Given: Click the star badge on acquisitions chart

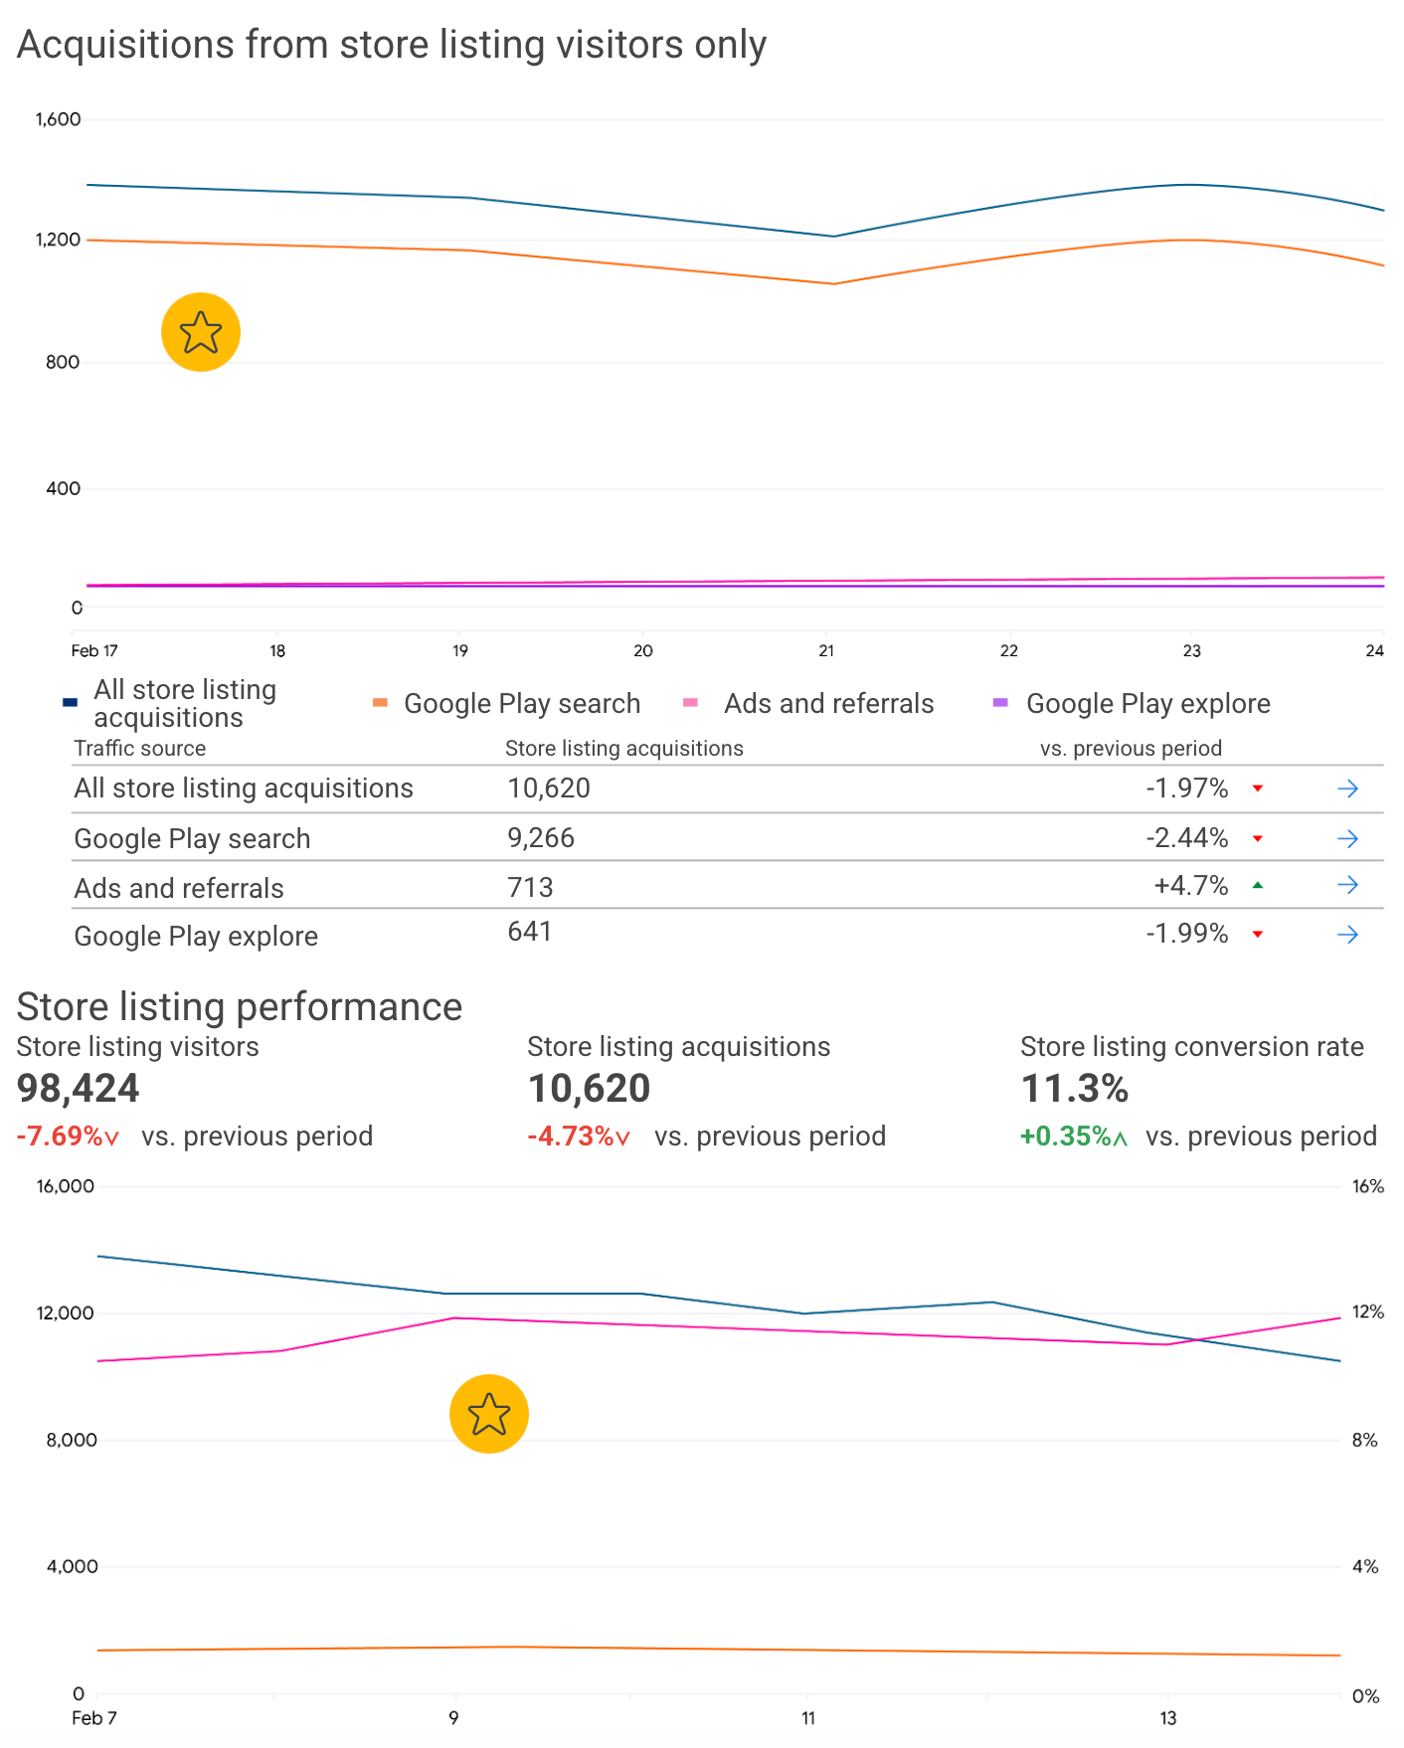Looking at the screenshot, I should tap(201, 332).
